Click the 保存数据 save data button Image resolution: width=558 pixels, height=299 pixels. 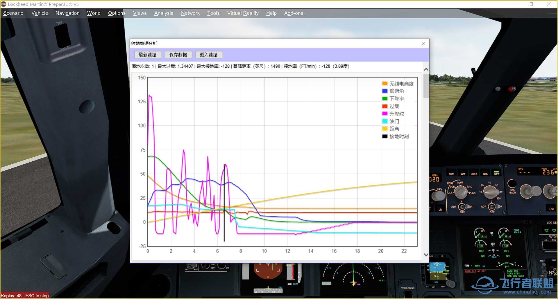click(x=178, y=55)
